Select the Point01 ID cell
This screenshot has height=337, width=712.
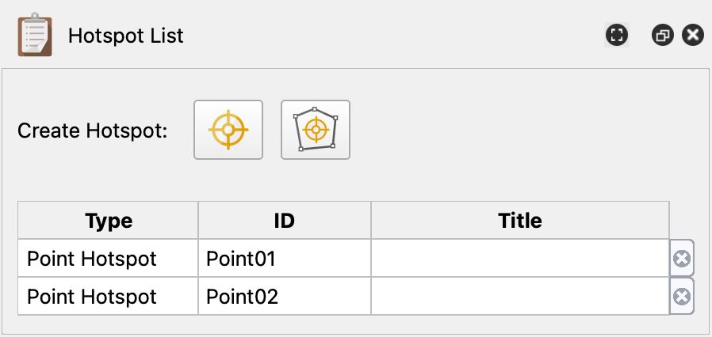tap(284, 259)
